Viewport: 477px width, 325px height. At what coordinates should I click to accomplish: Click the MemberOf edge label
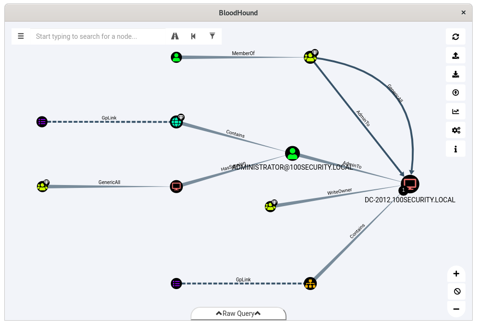pos(243,54)
